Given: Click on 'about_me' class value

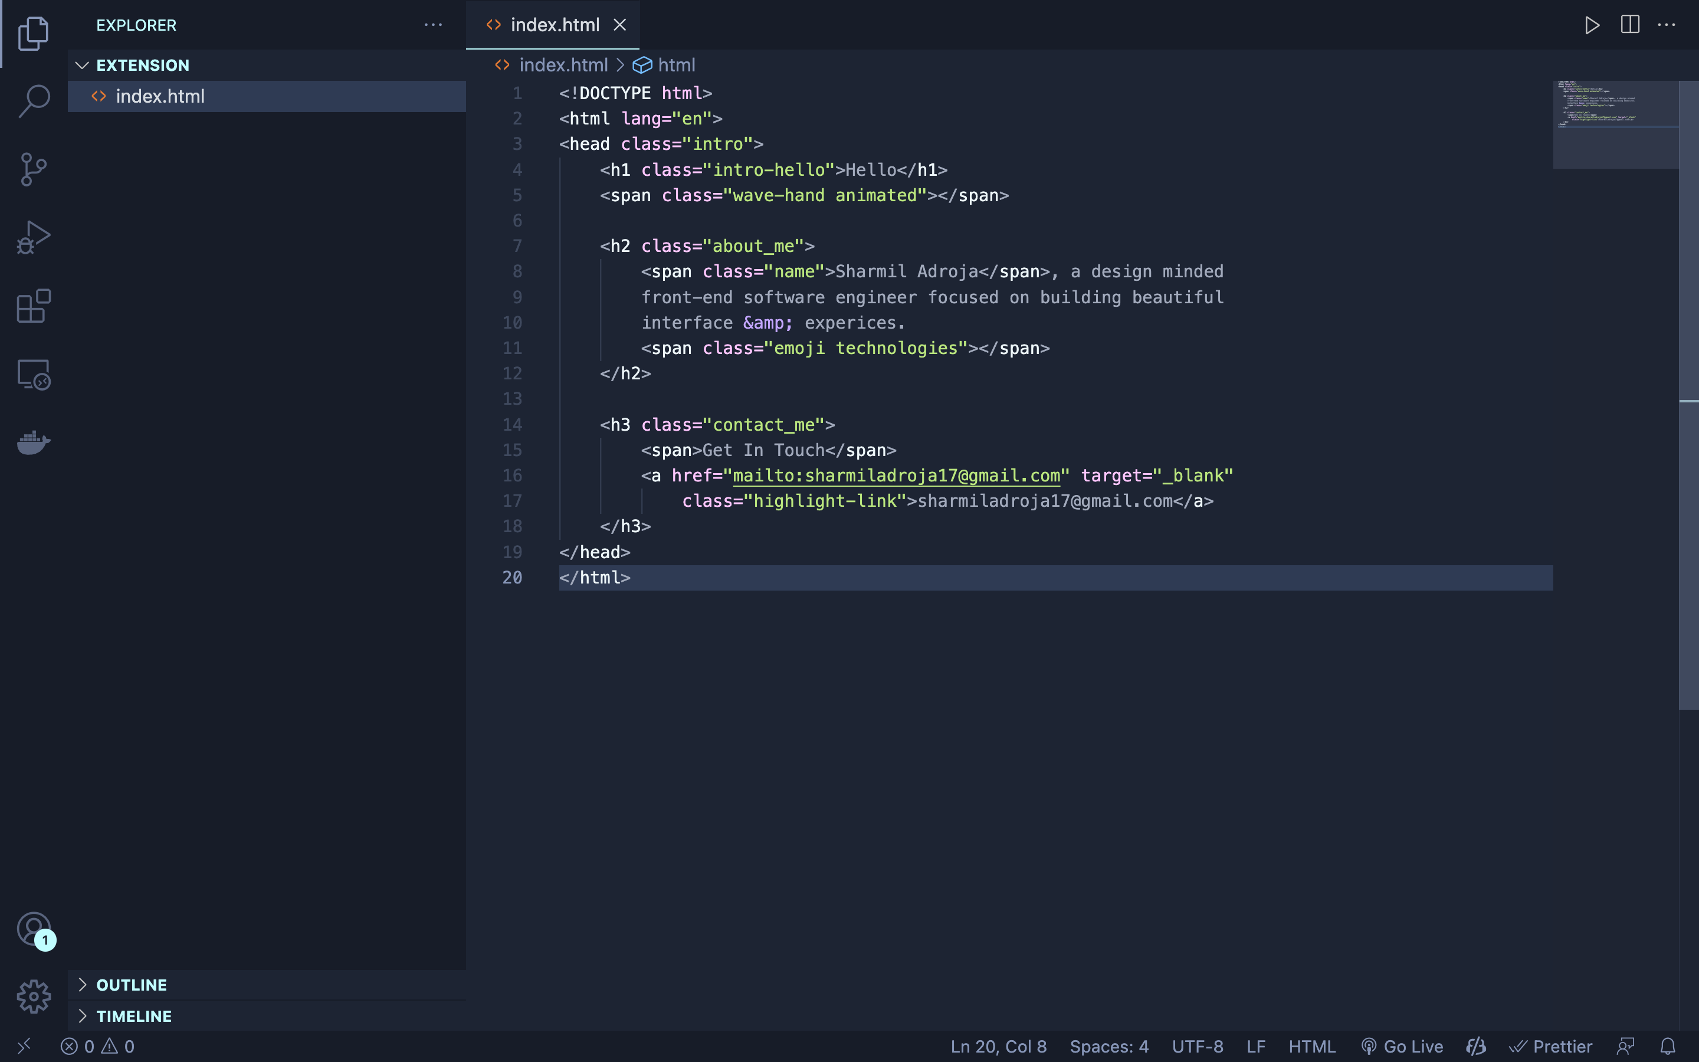Looking at the screenshot, I should click(x=753, y=246).
